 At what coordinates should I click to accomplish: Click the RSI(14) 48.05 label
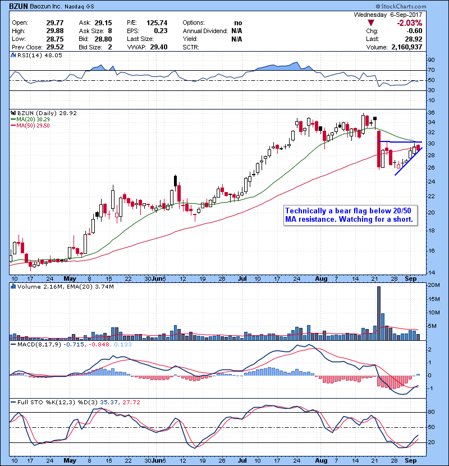[x=40, y=55]
